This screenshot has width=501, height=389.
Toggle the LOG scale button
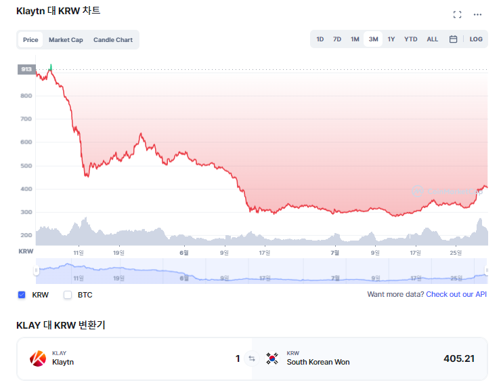[x=476, y=39]
